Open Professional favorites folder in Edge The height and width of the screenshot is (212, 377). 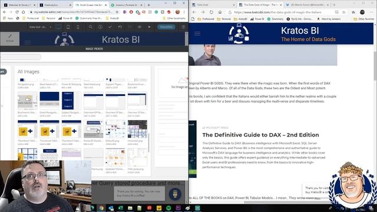pyautogui.click(x=206, y=19)
